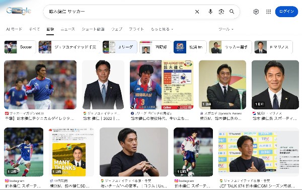Select ジェフユナイテッド千葉 filter chip
302x190 pixels.
[x=69, y=47]
